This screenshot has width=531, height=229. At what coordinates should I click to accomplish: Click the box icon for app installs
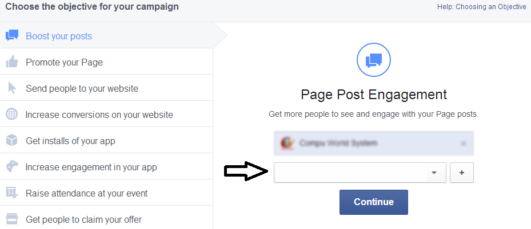(12, 140)
